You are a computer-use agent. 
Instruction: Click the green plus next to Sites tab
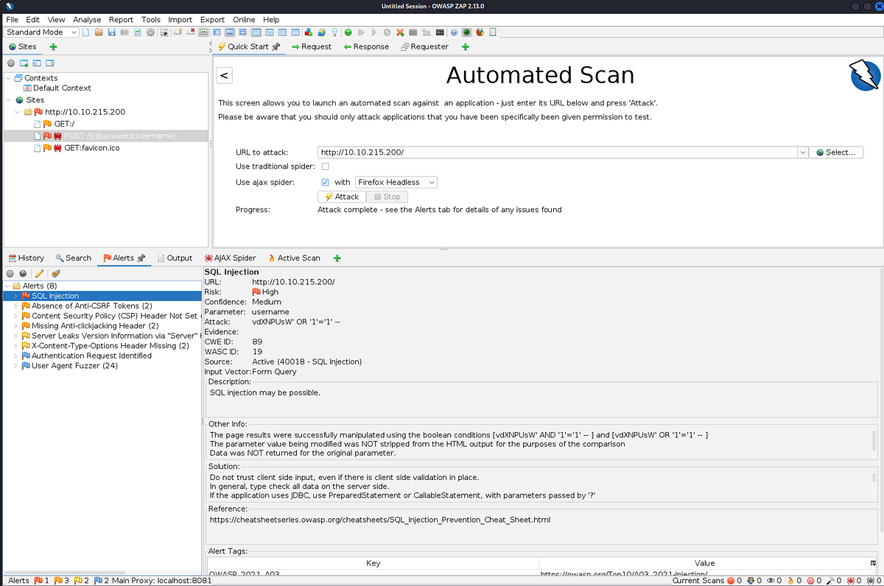coord(53,46)
